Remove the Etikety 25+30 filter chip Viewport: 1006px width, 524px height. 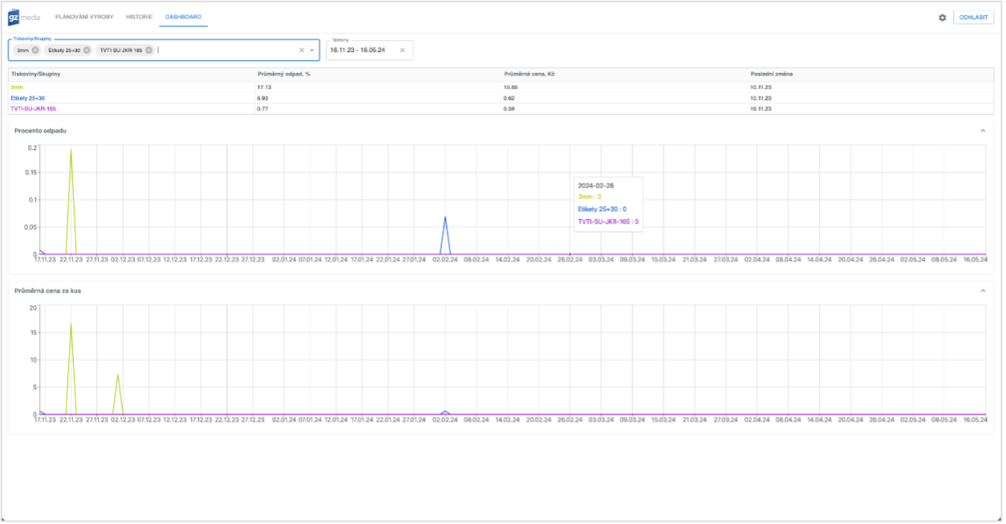88,49
